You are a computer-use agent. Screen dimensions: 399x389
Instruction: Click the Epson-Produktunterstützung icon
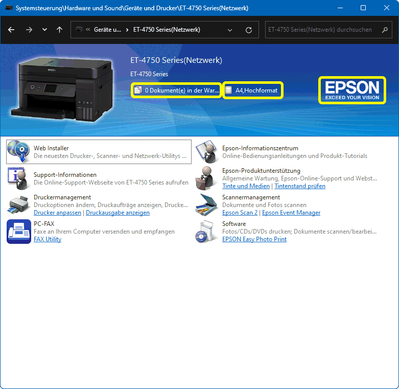coord(207,178)
